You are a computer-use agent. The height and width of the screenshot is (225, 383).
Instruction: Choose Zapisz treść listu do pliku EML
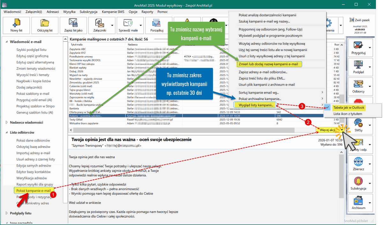tap(263, 78)
